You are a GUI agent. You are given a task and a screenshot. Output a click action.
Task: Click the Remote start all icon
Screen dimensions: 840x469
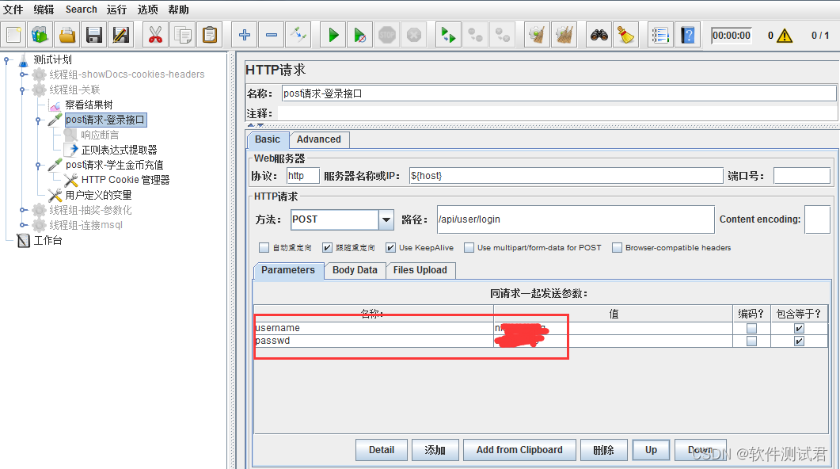pyautogui.click(x=448, y=36)
